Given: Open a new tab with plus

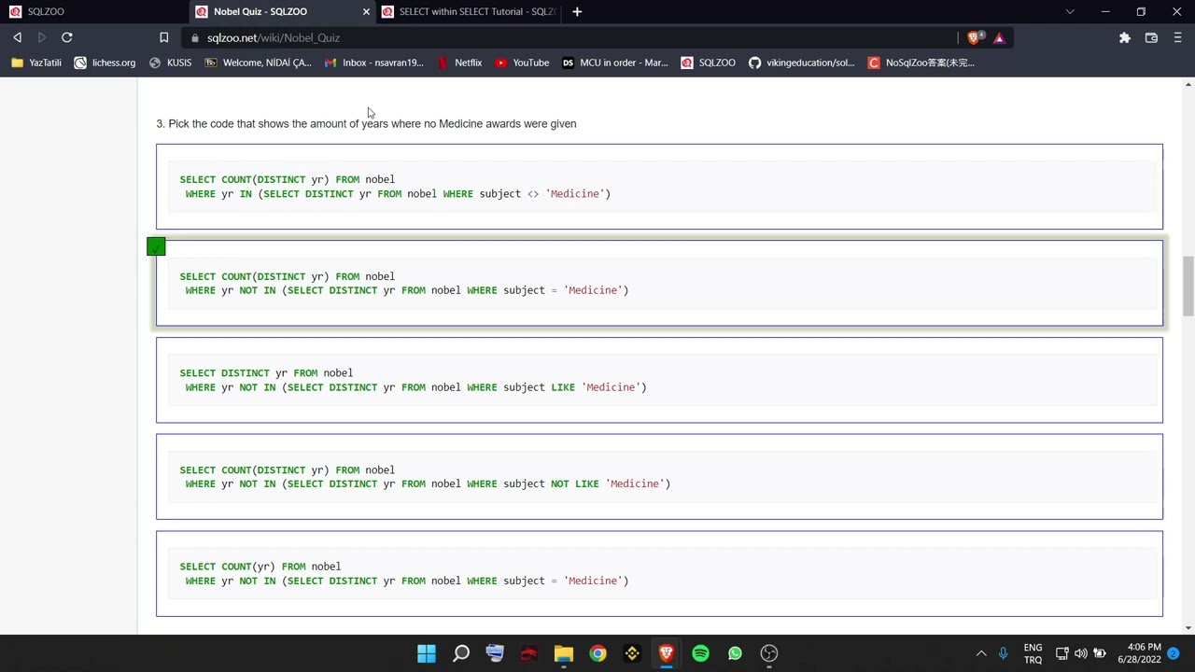Looking at the screenshot, I should point(577,11).
